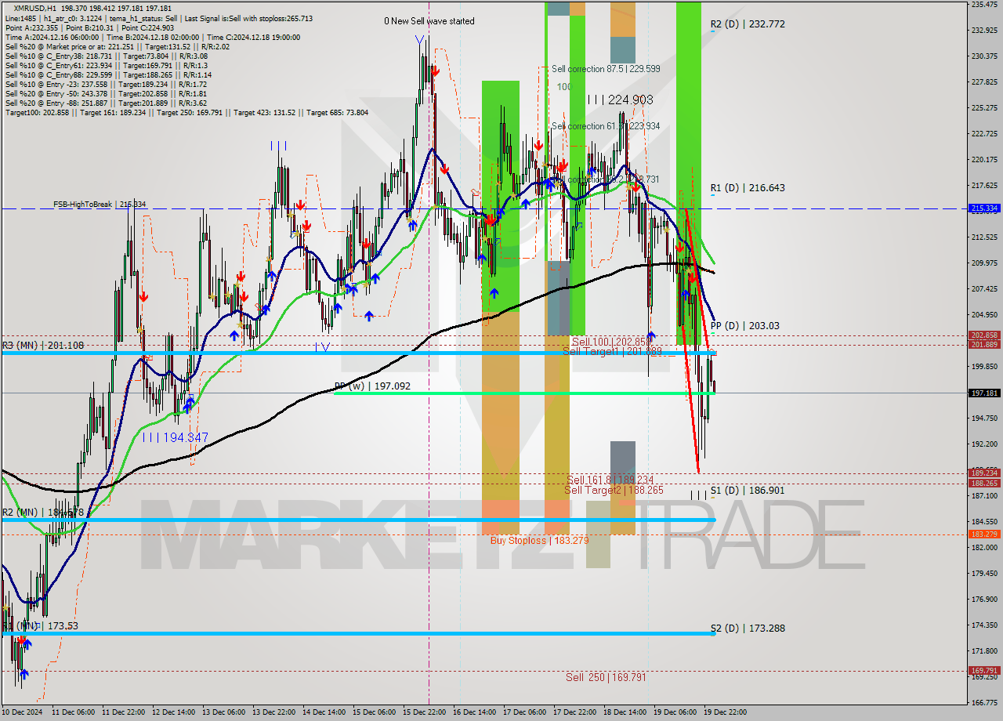The height and width of the screenshot is (721, 1003).
Task: Select the 'R1 (D) | 216.643' pivot label
Action: pos(748,188)
